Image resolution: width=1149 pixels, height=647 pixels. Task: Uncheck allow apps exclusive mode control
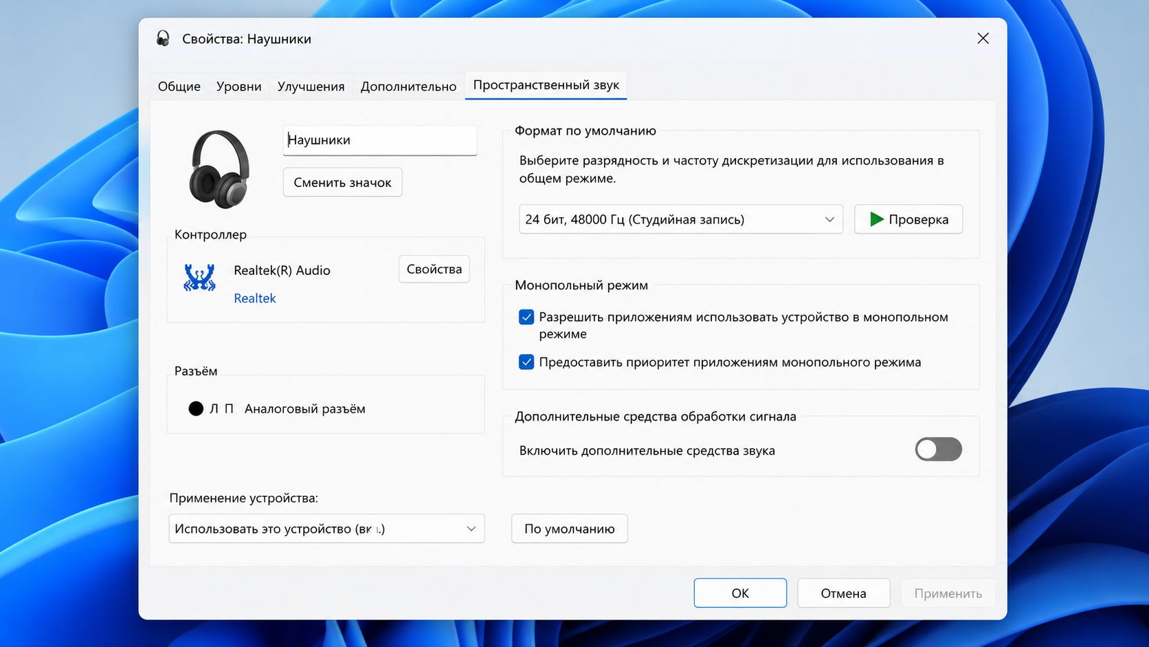tap(526, 317)
